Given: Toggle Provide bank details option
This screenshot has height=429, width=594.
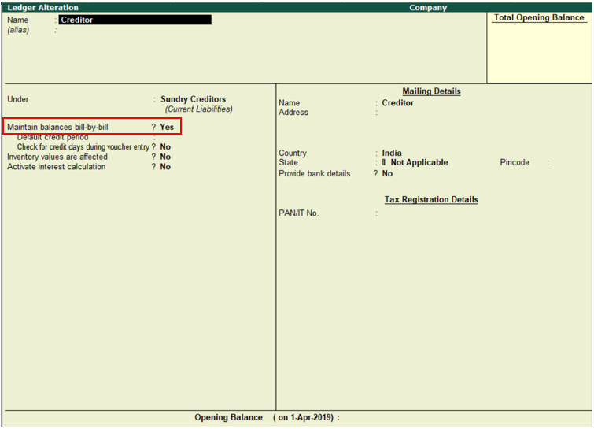Looking at the screenshot, I should pyautogui.click(x=387, y=173).
